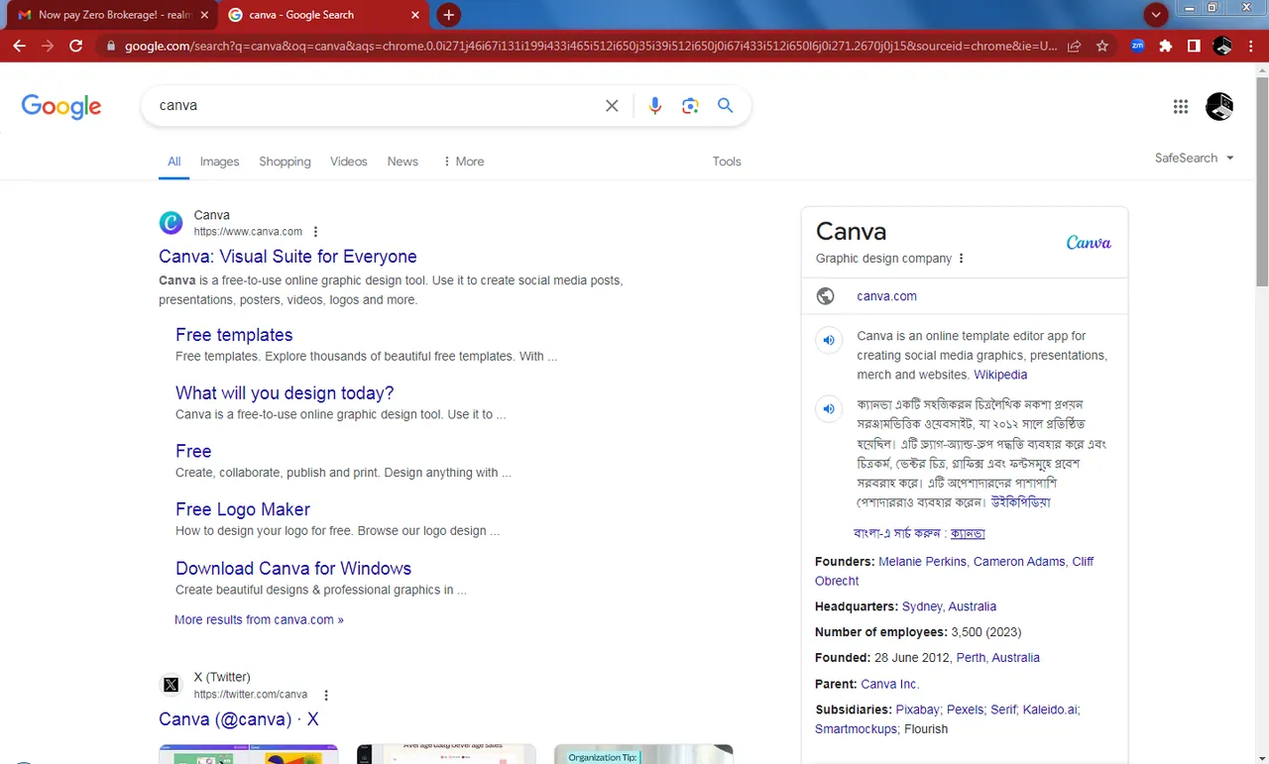Click the magnifier search button
Screen dimensions: 1269x764
tap(726, 106)
